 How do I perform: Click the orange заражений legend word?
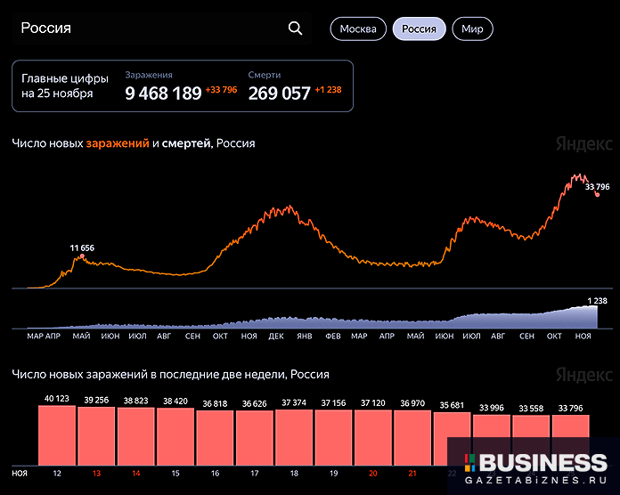click(117, 143)
